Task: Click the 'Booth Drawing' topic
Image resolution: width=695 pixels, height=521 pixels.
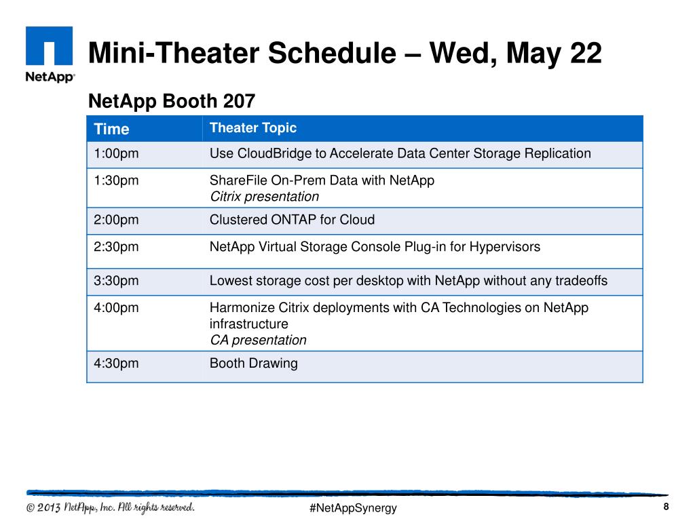Action: click(254, 364)
